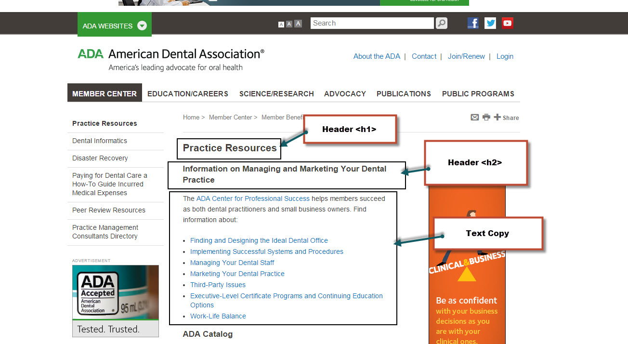Click the ADA Accepted advertisement image
Image resolution: width=628 pixels, height=344 pixels.
click(x=116, y=301)
